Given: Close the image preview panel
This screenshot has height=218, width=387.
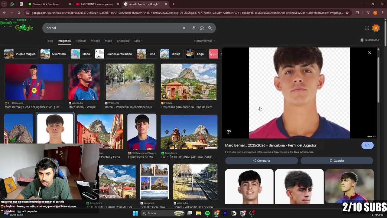Looking at the screenshot, I should 369,53.
